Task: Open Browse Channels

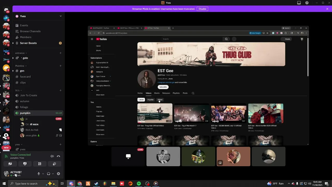Action: pos(39,31)
